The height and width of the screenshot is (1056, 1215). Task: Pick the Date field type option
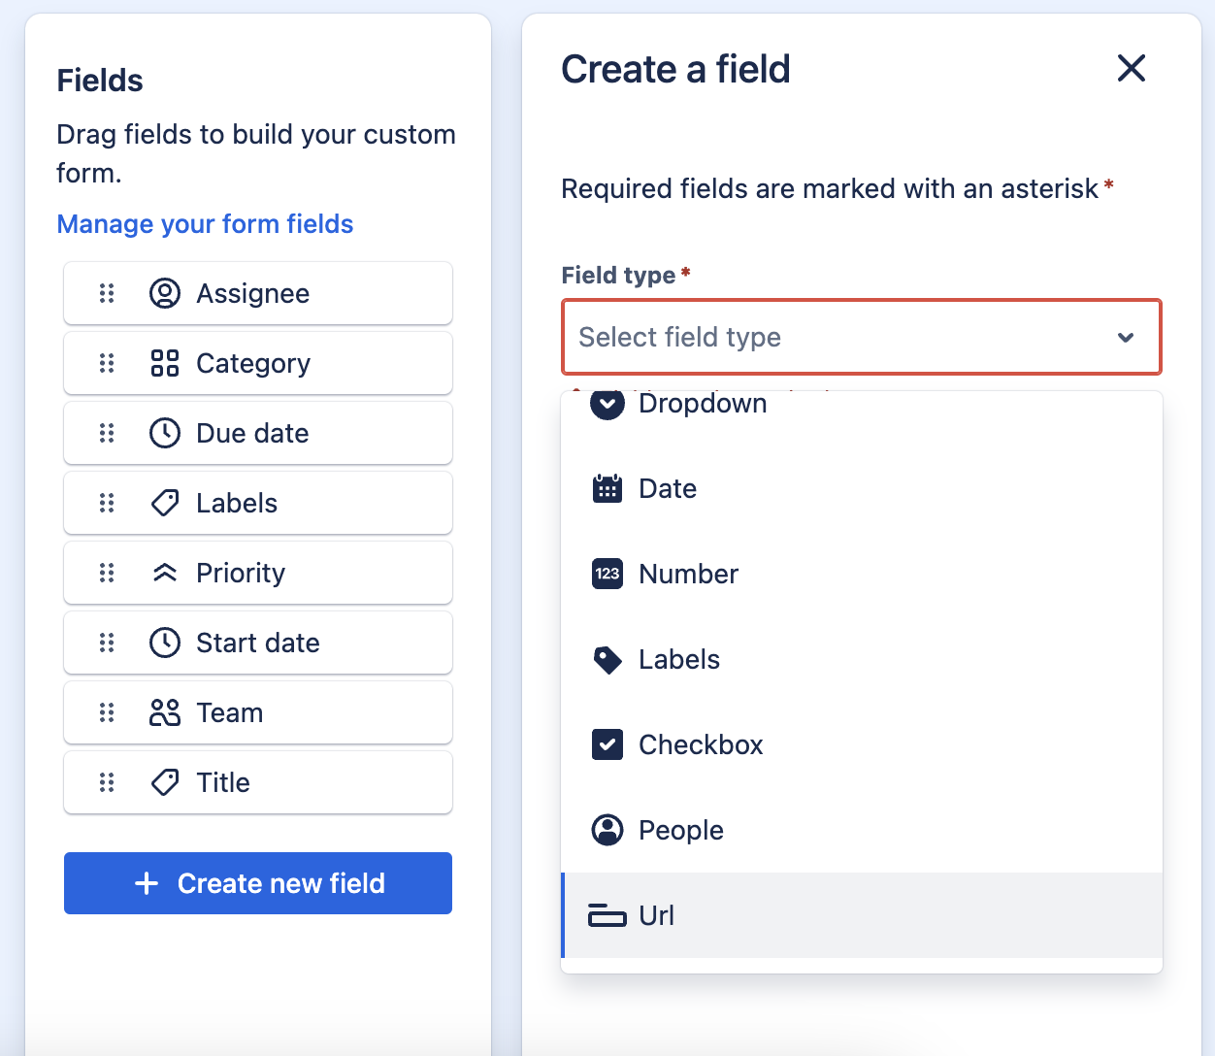(x=862, y=488)
